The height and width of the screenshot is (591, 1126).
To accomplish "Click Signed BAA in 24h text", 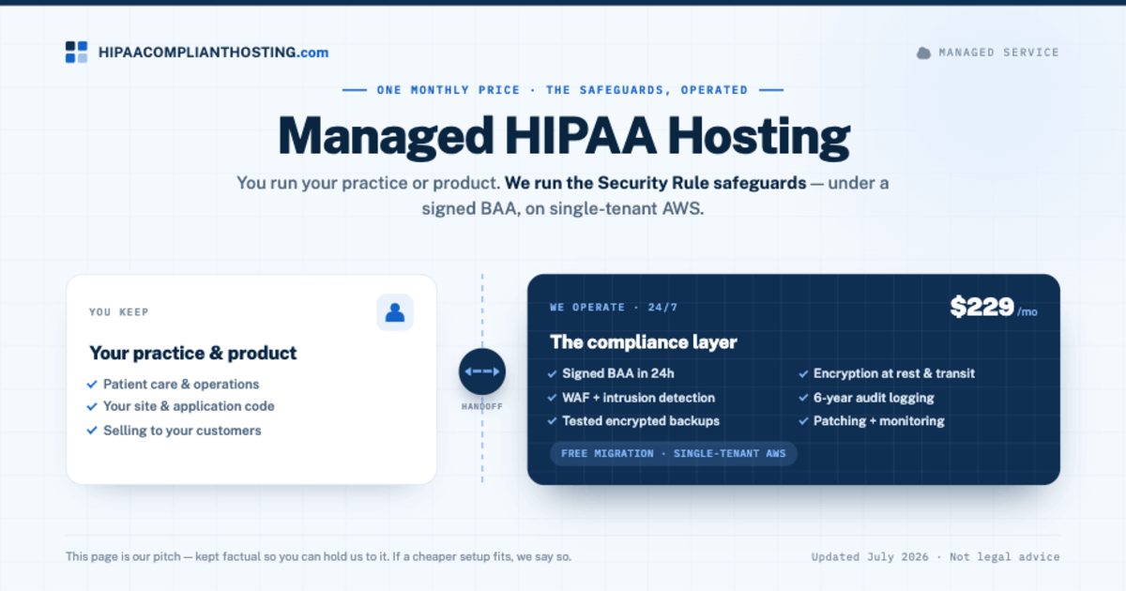I will (x=618, y=373).
